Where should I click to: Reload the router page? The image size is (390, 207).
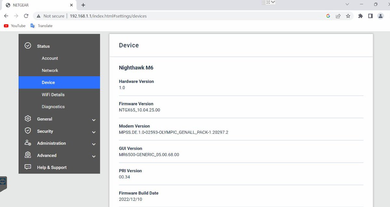click(26, 16)
